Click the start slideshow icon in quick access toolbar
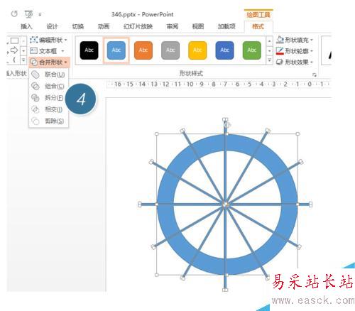 pyautogui.click(x=29, y=14)
